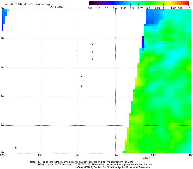The image size is (193, 169).
Task: Click the title text "ASCAT 25KM MLE-1 descending"
Action: pos(27,4)
